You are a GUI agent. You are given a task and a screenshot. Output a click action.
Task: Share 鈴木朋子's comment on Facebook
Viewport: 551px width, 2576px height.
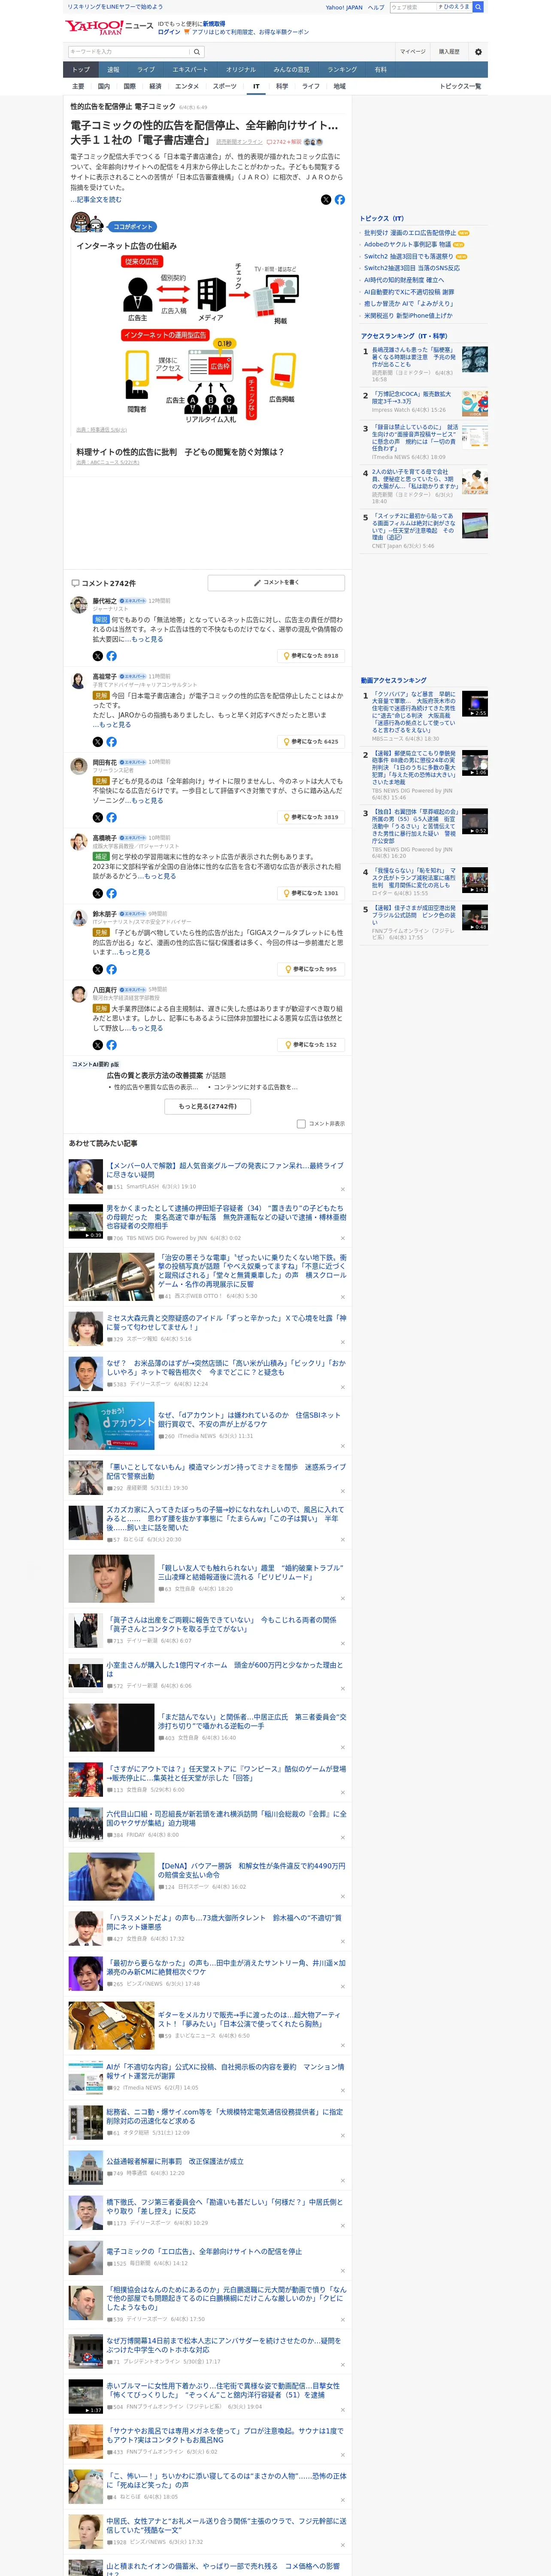coord(112,969)
